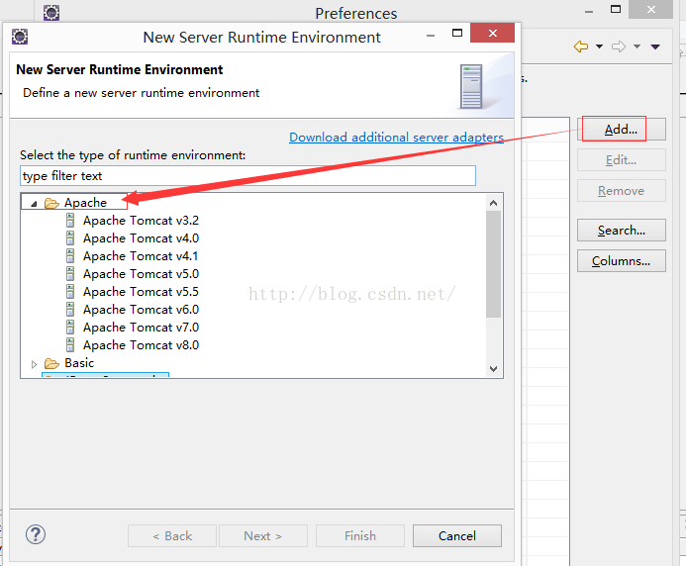
Task: Select the Apache category label
Action: (85, 203)
